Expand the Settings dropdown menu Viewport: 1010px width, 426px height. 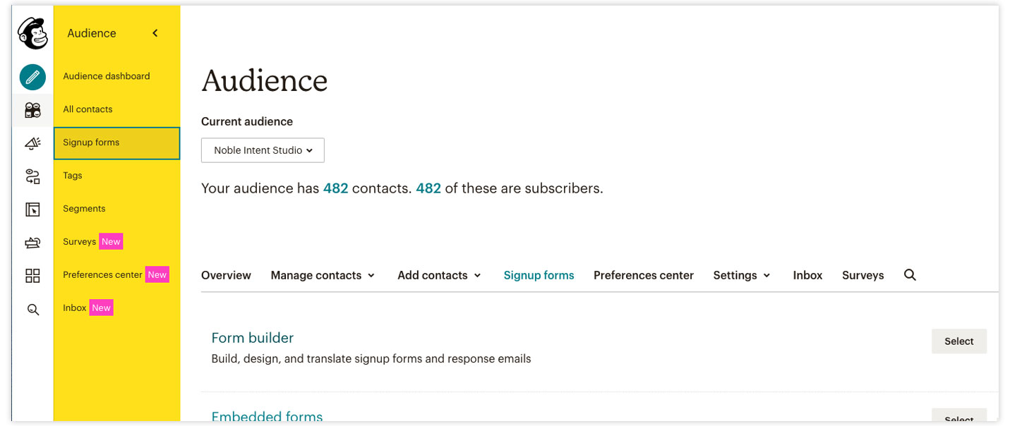[741, 275]
